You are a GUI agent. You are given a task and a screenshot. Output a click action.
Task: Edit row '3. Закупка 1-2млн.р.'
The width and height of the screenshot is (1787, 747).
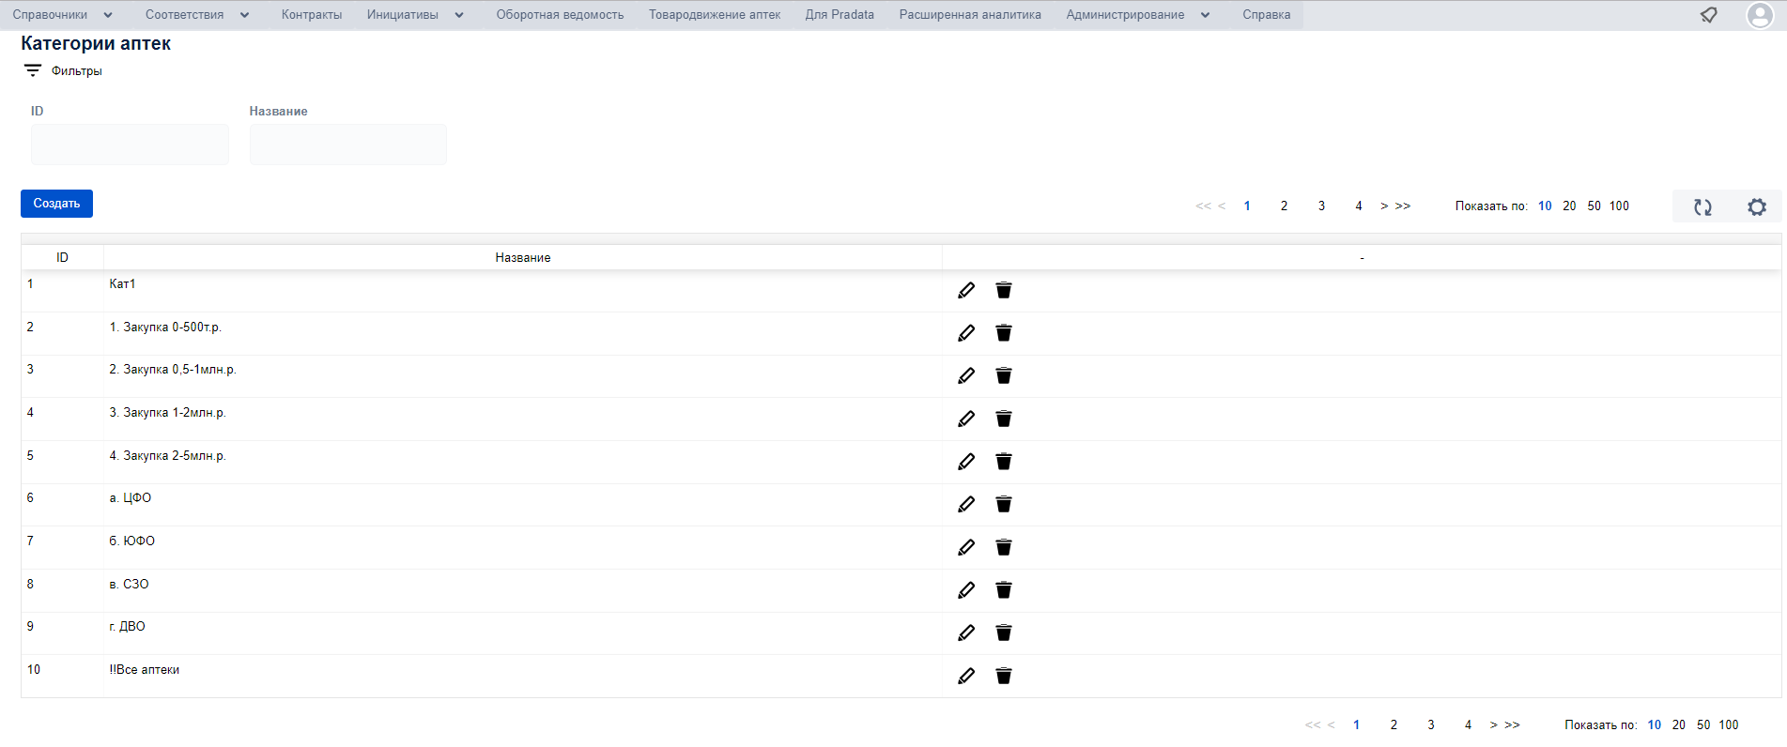966,419
